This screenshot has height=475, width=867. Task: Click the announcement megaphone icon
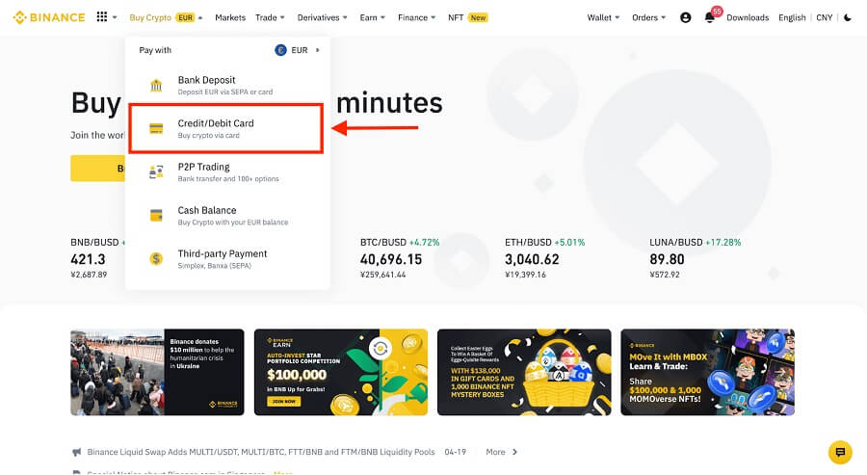pyautogui.click(x=77, y=452)
